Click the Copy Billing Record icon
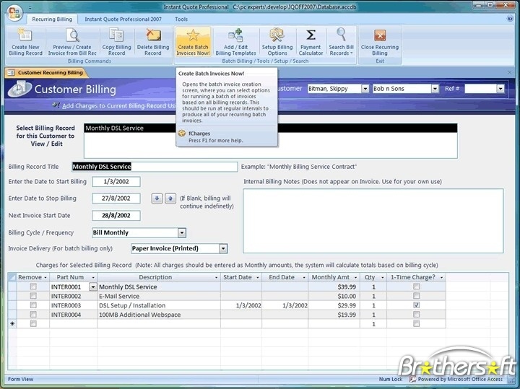Screen dimensions: 520x389 (x=116, y=41)
